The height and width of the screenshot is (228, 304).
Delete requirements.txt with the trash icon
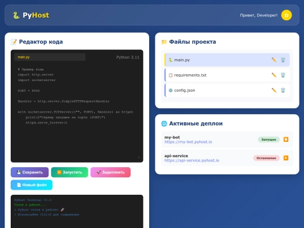(x=283, y=75)
